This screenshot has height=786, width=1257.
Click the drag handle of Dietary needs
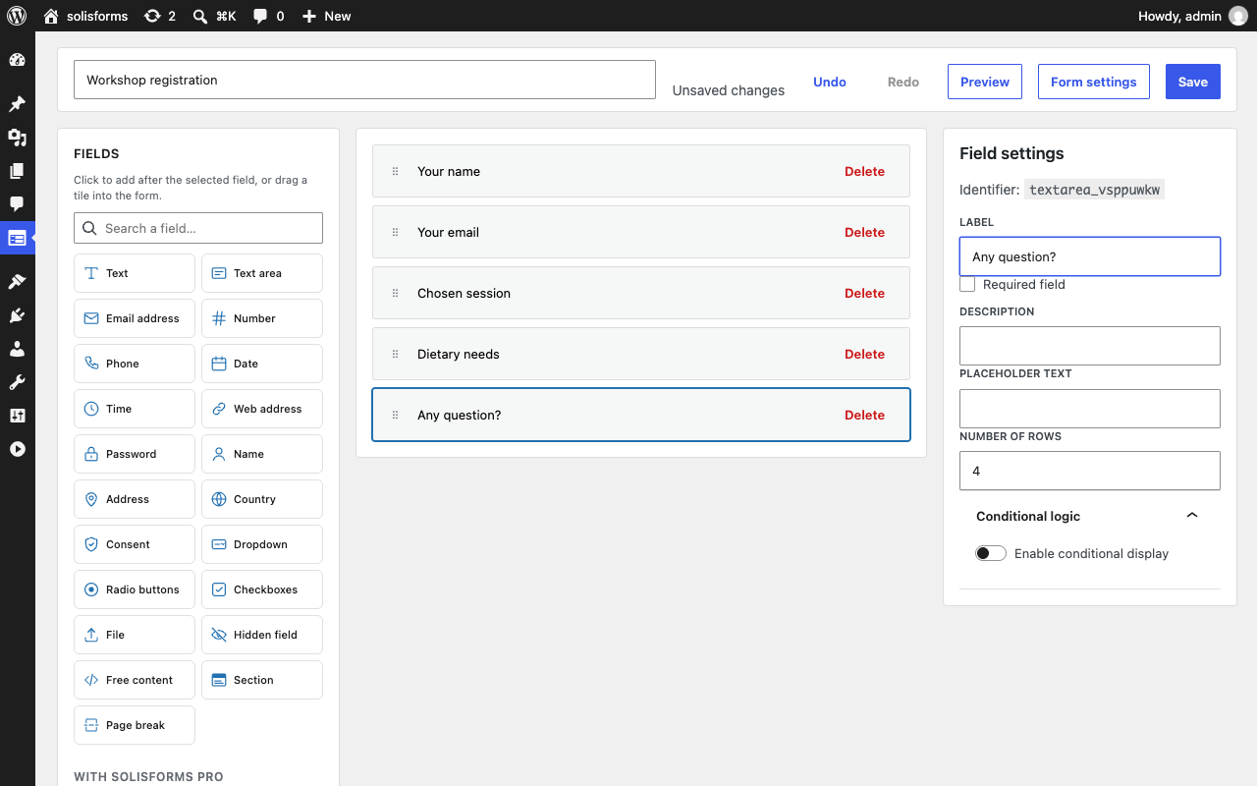[x=396, y=354]
